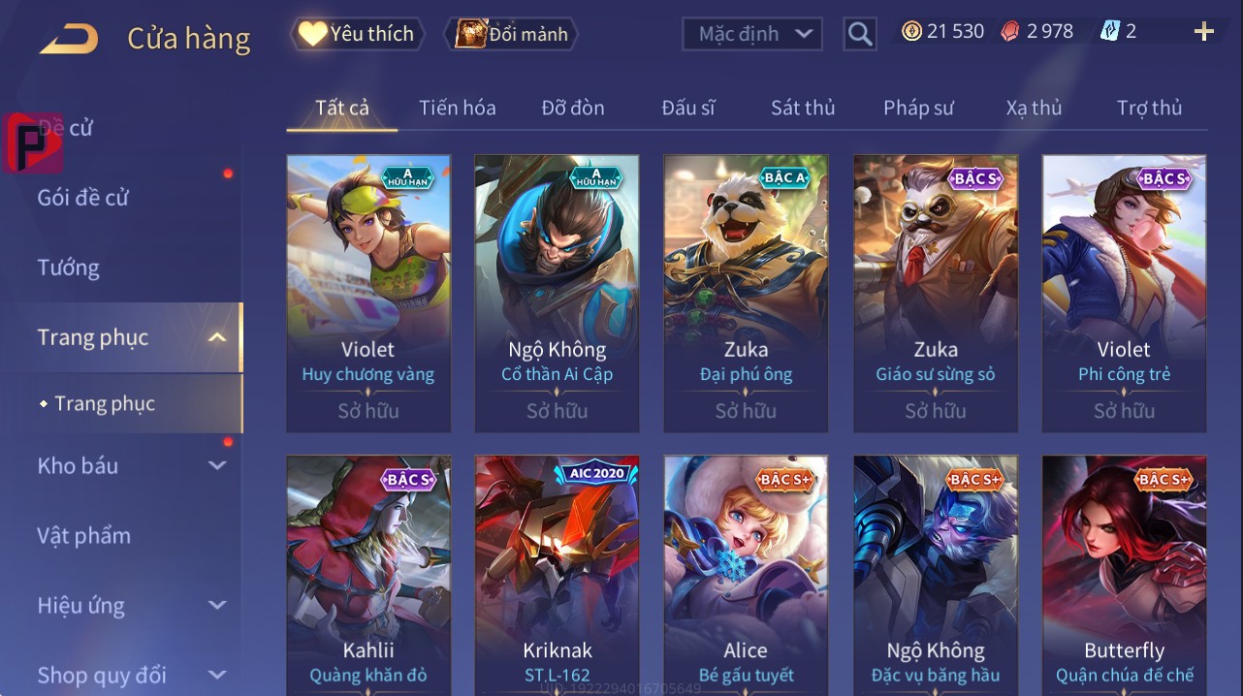Select the Trang phục sub-item

pyautogui.click(x=105, y=403)
